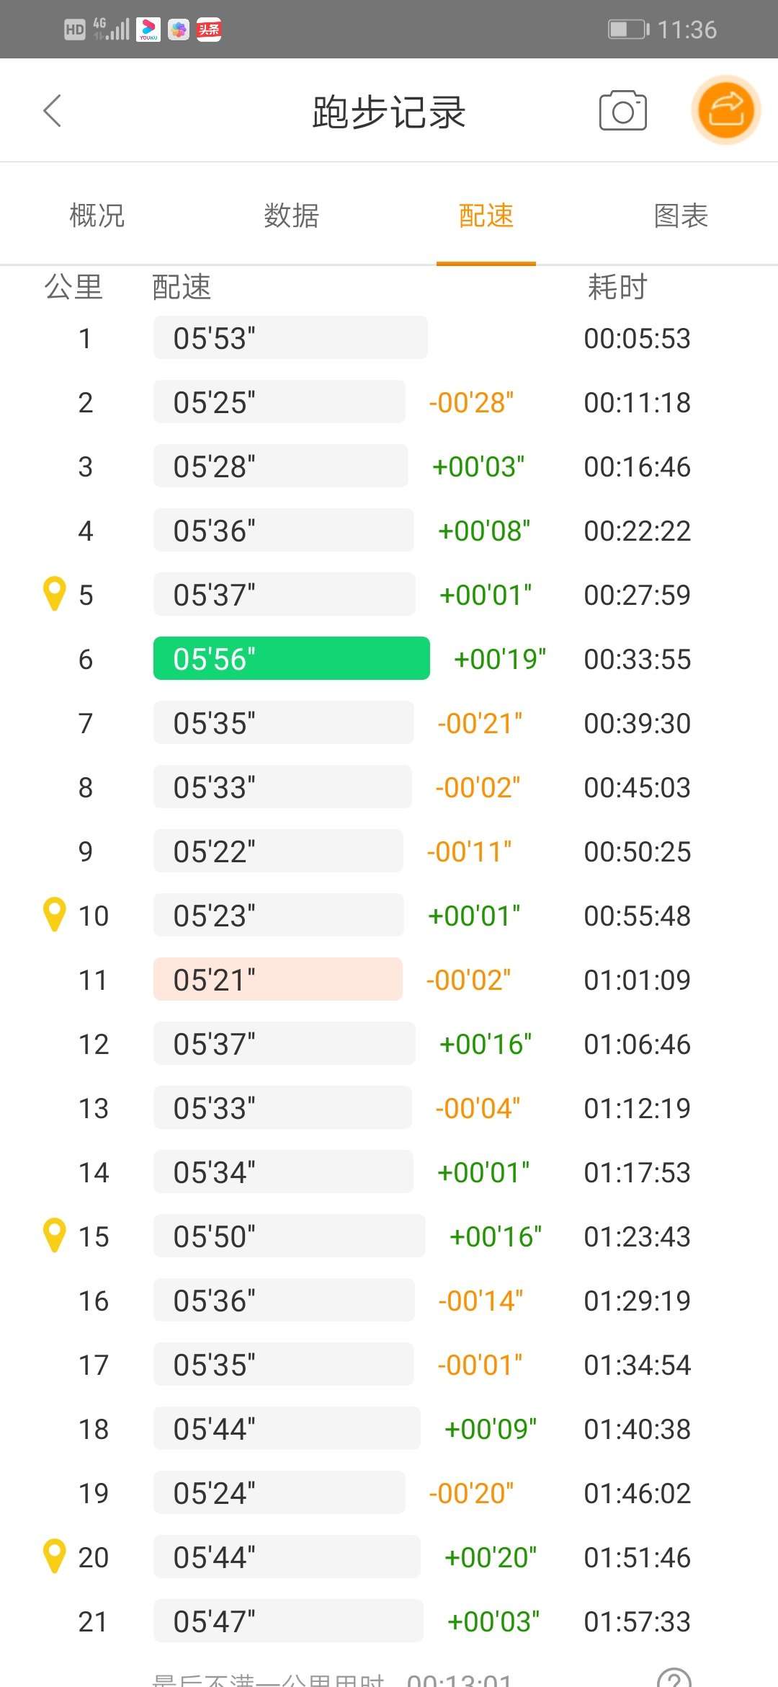
Task: Select the kilometer 1 pace bar 05'53"
Action: coord(290,337)
